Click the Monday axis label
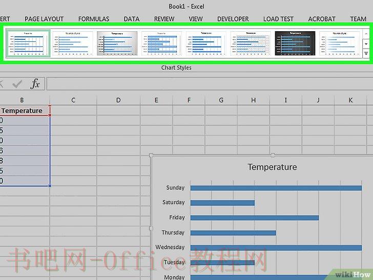This screenshot has width=373, height=280. point(174,277)
